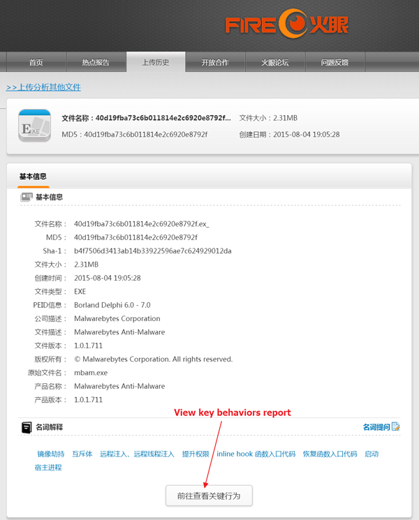Click the 名词解释 book icon
Viewport: 419px width, 520px height.
point(27,427)
